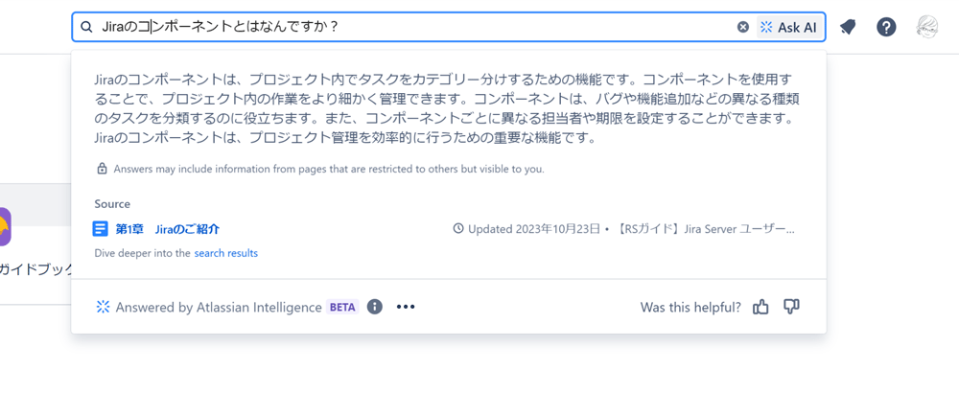Open the three dots more options menu
Viewport: 959px width, 393px height.
tap(406, 307)
